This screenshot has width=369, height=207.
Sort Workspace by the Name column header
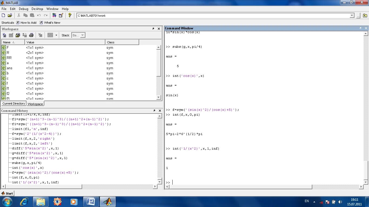13,42
